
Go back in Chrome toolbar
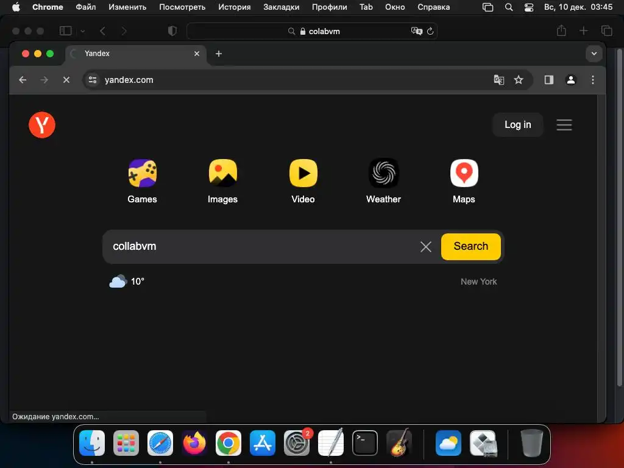tap(23, 80)
